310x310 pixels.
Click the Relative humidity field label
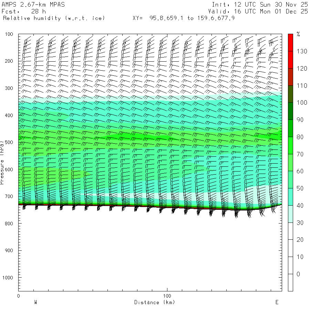coord(54,18)
